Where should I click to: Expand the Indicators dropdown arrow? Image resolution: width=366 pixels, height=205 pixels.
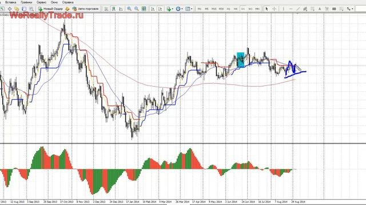coord(173,9)
